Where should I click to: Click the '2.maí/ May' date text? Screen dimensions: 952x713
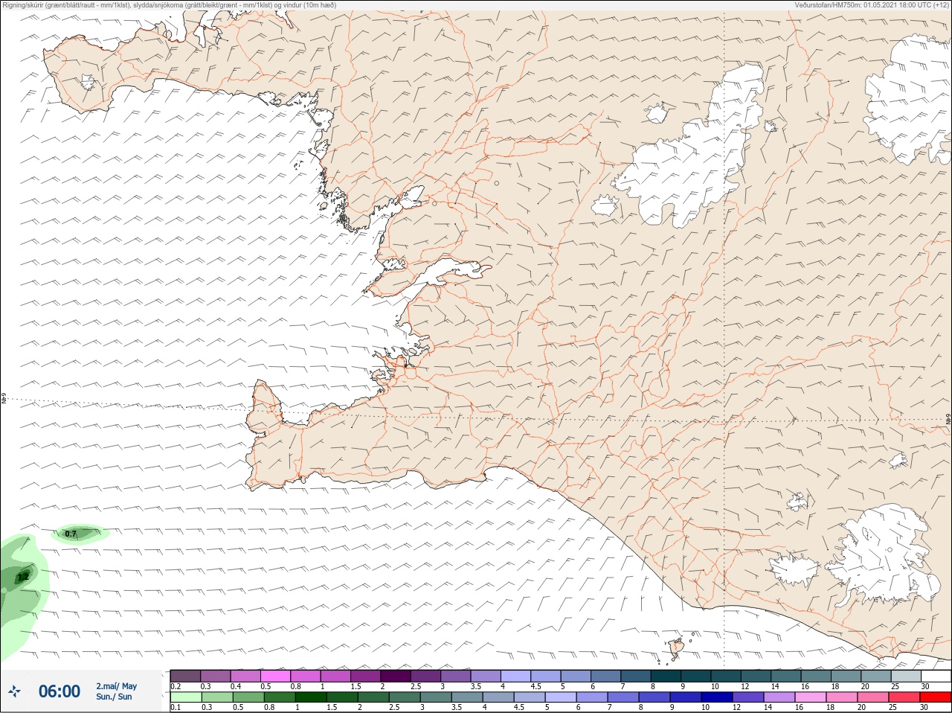tap(116, 686)
